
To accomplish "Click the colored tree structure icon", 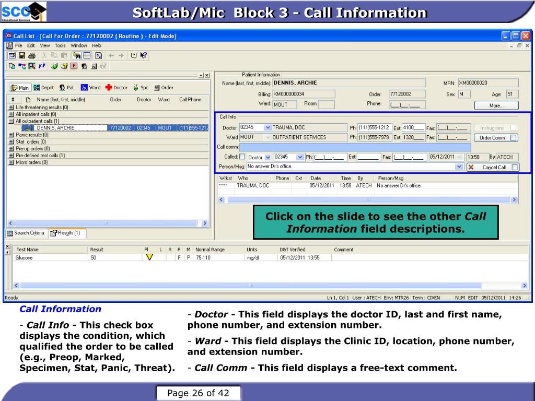I will [x=22, y=66].
